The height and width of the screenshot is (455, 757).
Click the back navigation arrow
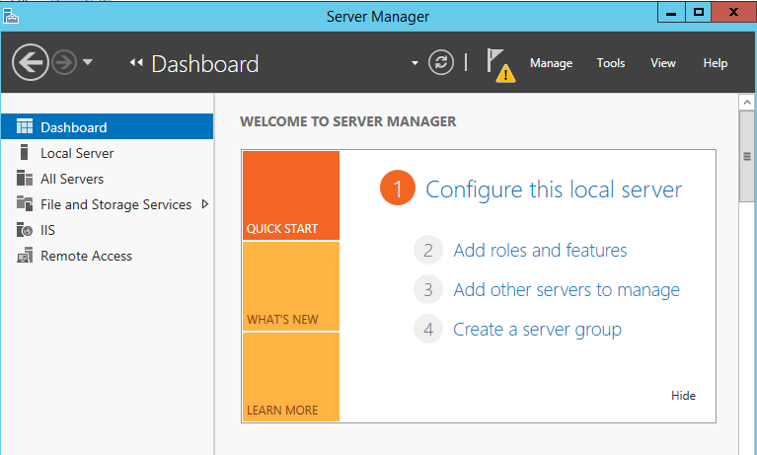pyautogui.click(x=30, y=62)
